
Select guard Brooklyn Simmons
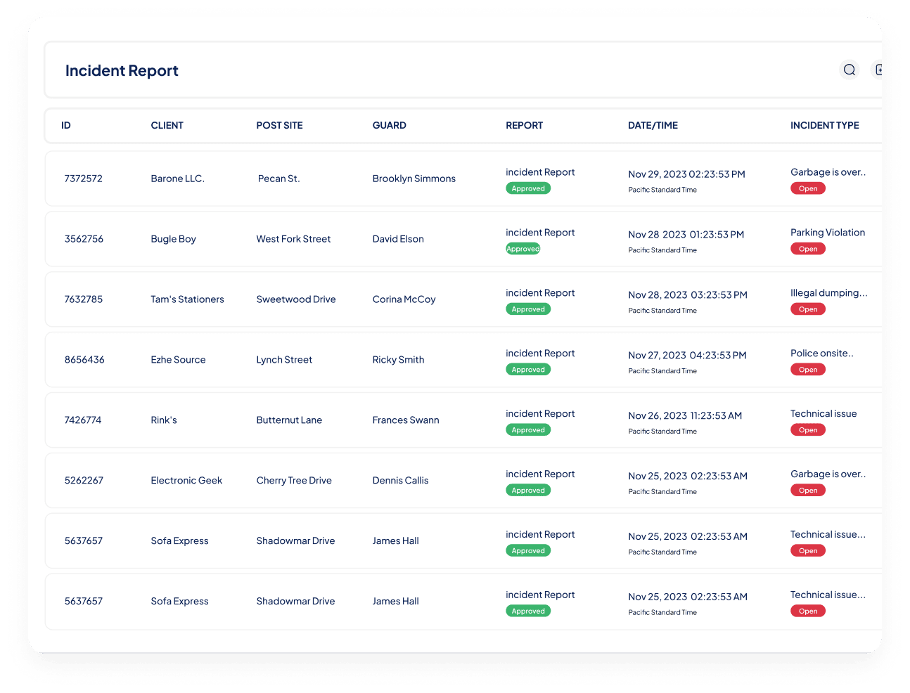coord(414,179)
